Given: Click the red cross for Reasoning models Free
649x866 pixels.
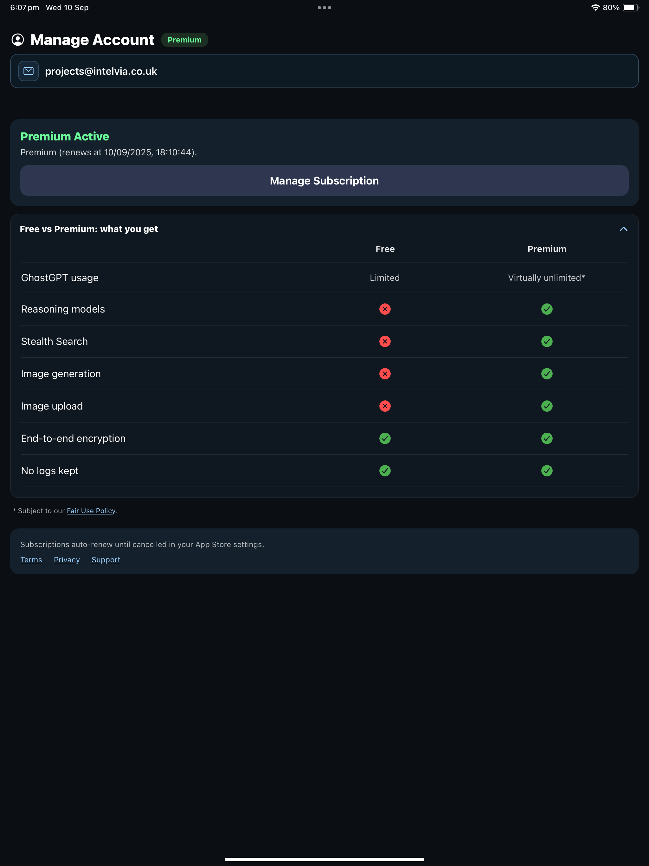Looking at the screenshot, I should (385, 309).
